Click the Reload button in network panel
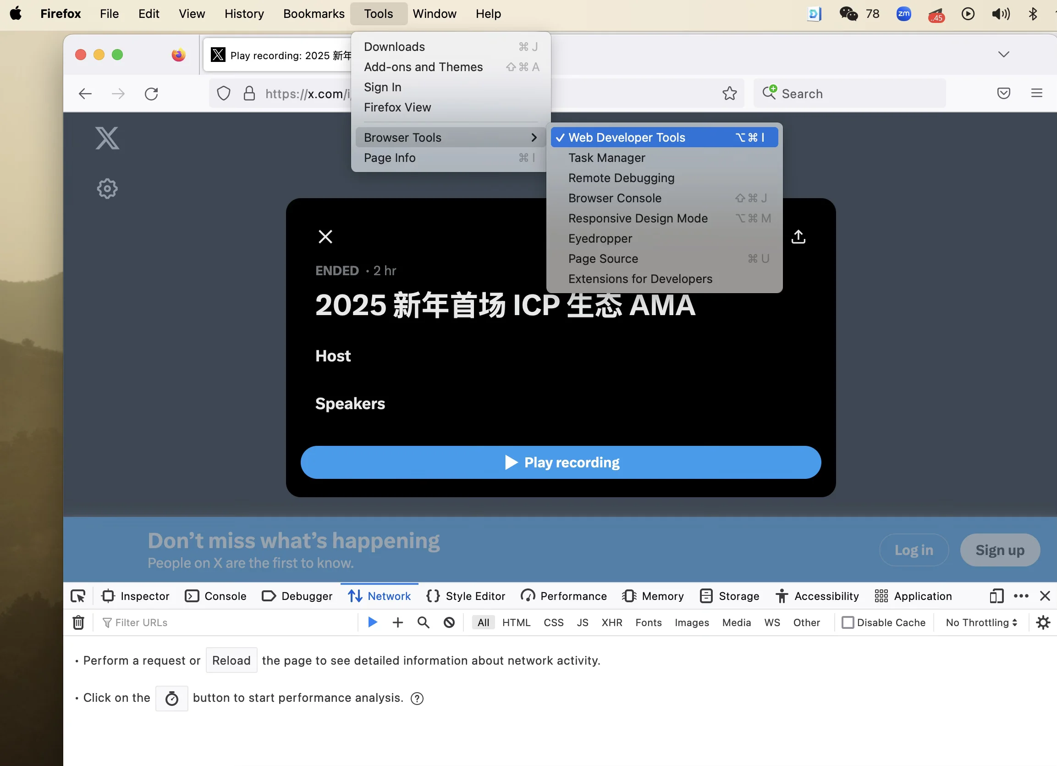1057x766 pixels. coord(231,661)
